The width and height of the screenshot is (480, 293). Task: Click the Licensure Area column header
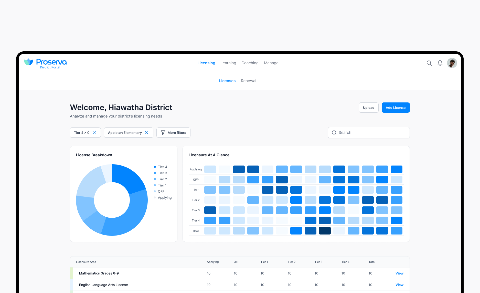(86, 262)
